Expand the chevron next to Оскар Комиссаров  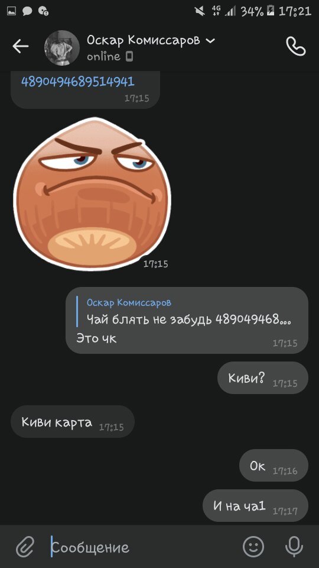[x=210, y=41]
